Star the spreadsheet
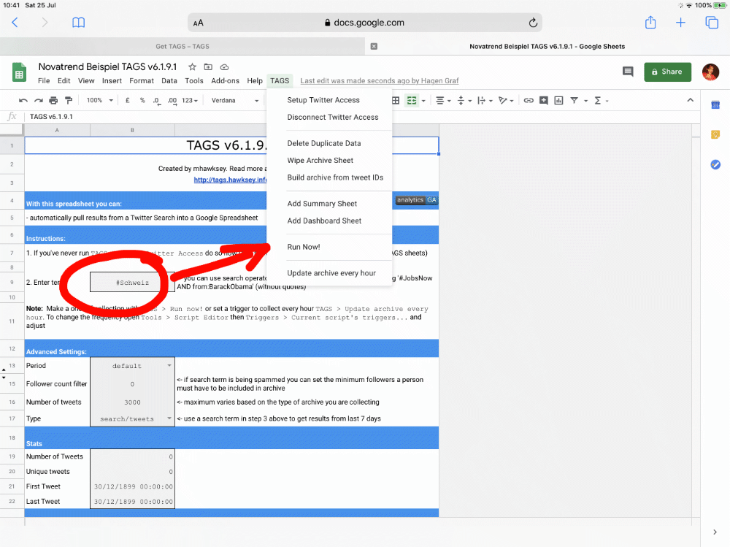This screenshot has height=547, width=730. coord(192,66)
